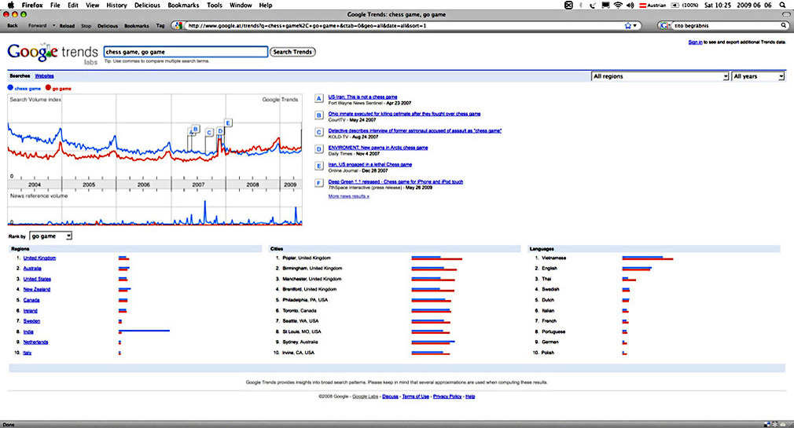The height and width of the screenshot is (428, 794).
Task: Click the More news results link
Action: click(x=349, y=196)
